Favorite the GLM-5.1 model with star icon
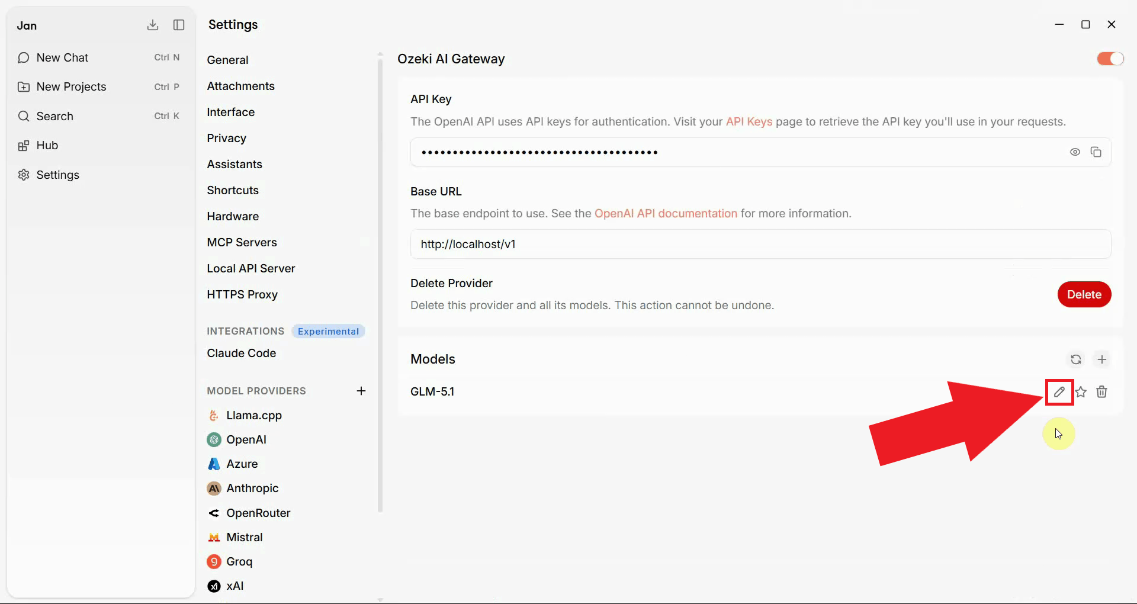This screenshot has height=604, width=1137. [x=1081, y=392]
